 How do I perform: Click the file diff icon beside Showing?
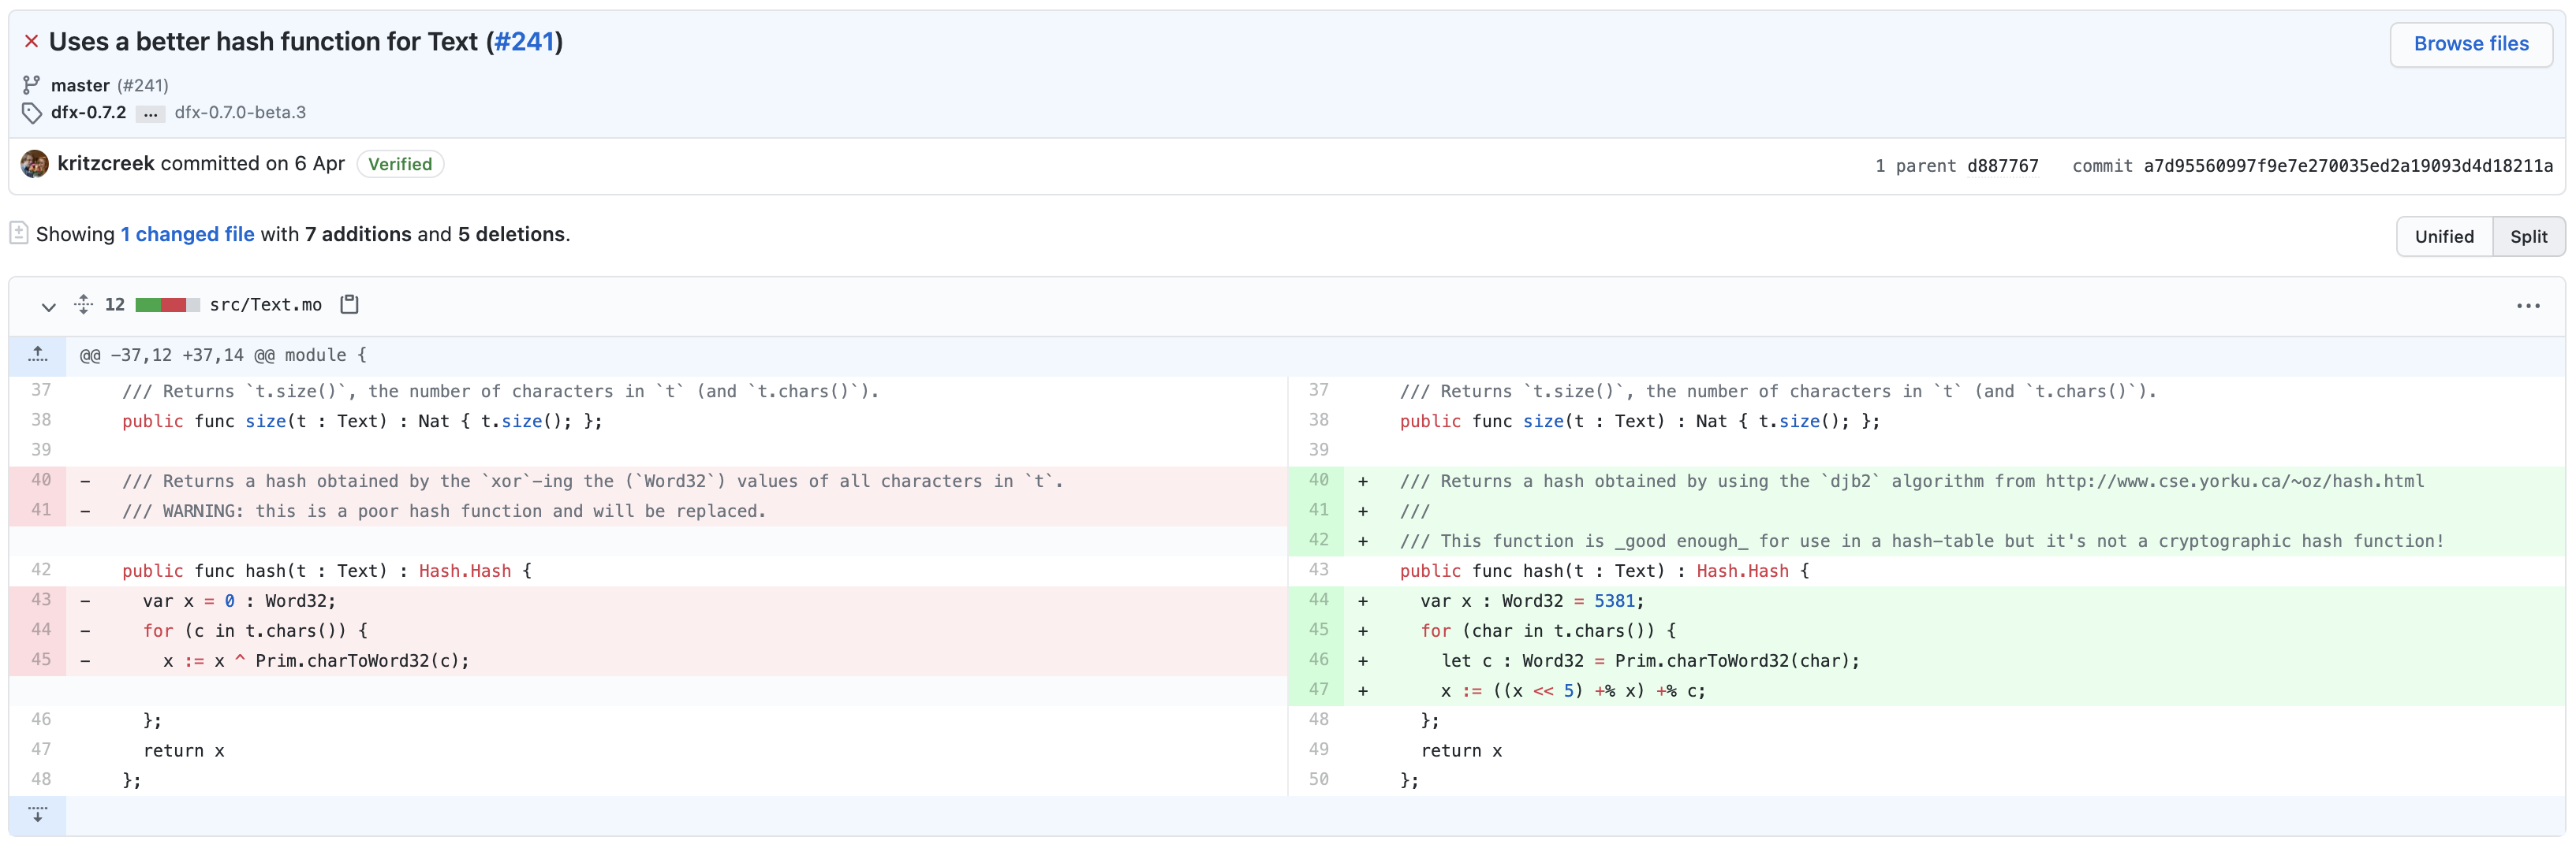[19, 232]
